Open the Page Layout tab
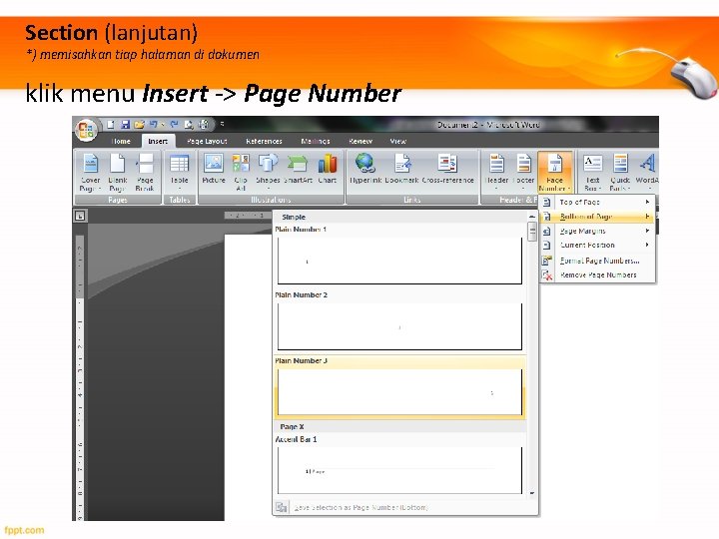 207,141
